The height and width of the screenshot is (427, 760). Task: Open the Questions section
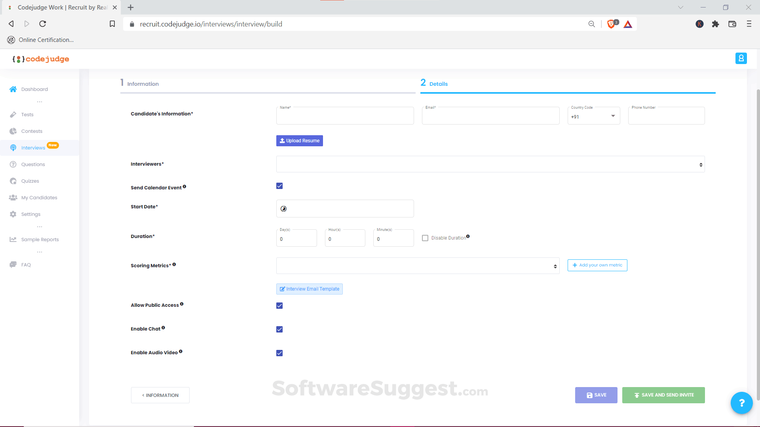click(x=32, y=164)
